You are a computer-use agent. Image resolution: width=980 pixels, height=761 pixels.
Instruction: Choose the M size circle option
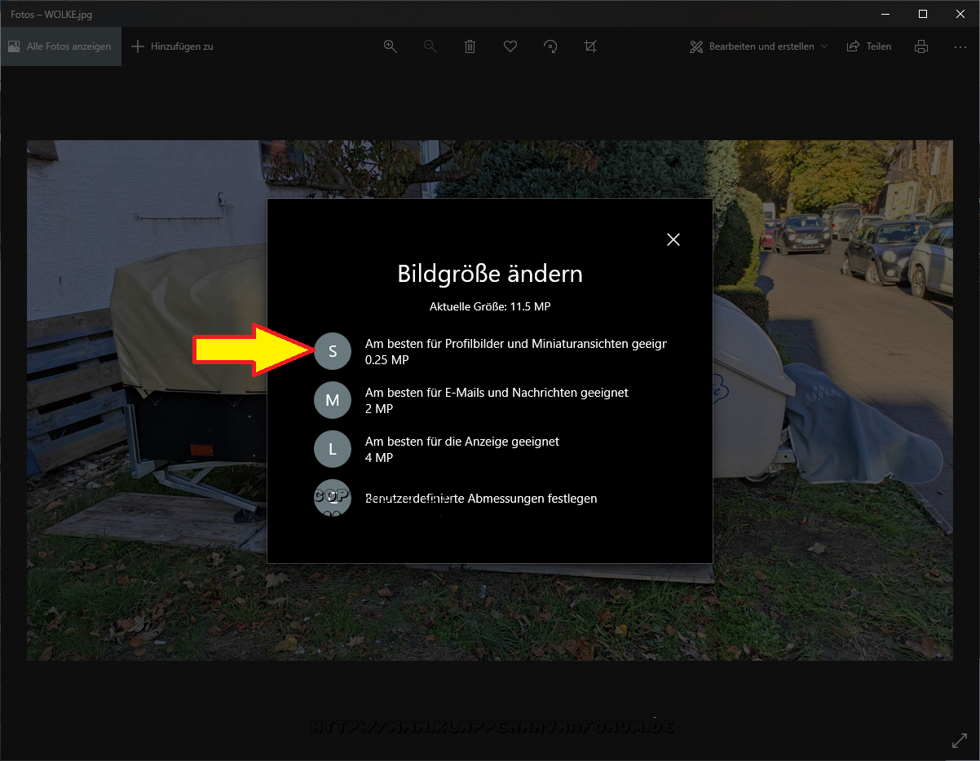click(332, 400)
